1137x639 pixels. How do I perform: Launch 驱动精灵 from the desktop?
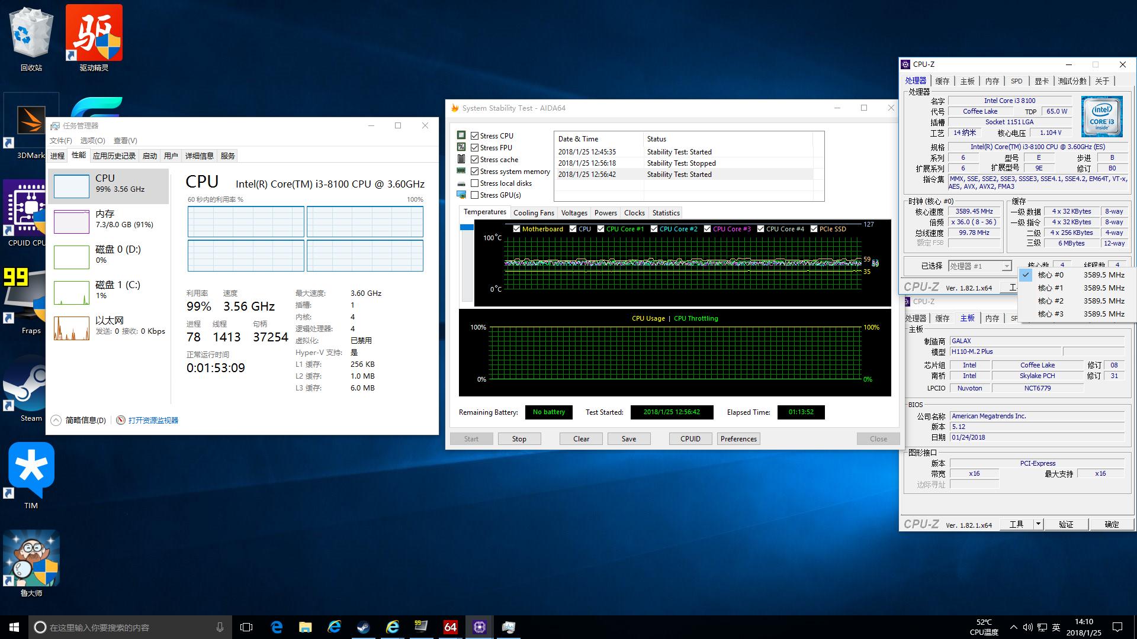click(x=93, y=33)
